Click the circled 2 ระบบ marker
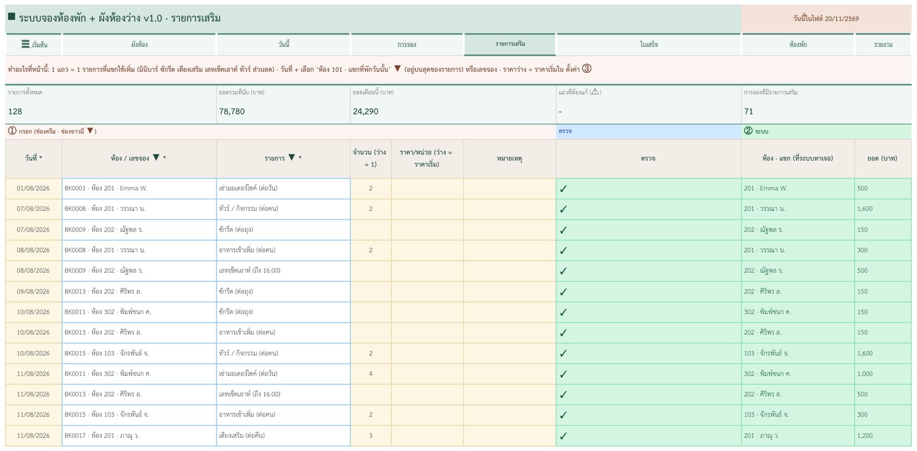 click(x=748, y=131)
